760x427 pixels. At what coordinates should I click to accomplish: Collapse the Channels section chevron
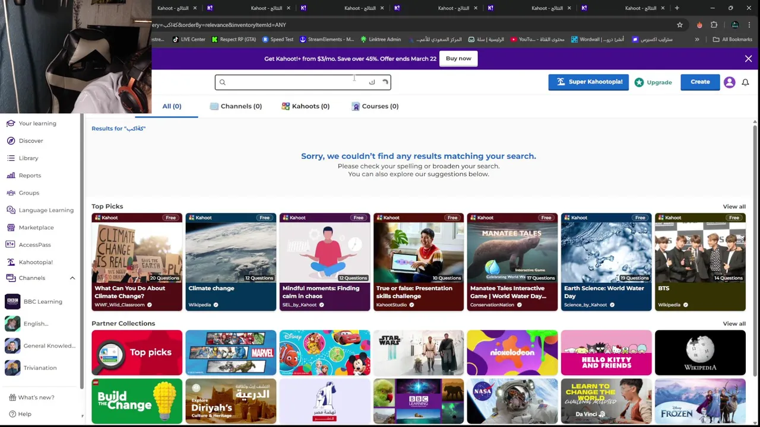coord(72,278)
